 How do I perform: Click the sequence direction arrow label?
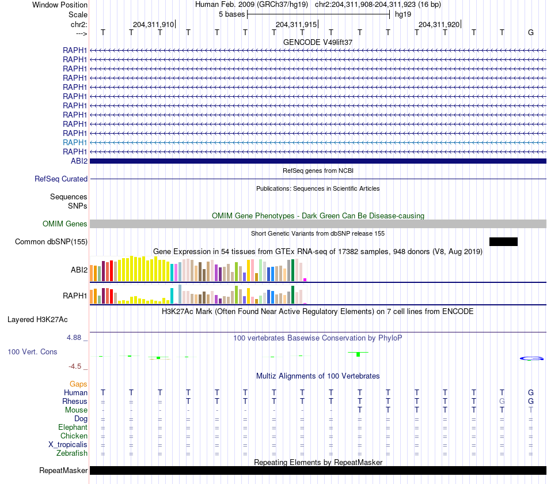(x=82, y=33)
